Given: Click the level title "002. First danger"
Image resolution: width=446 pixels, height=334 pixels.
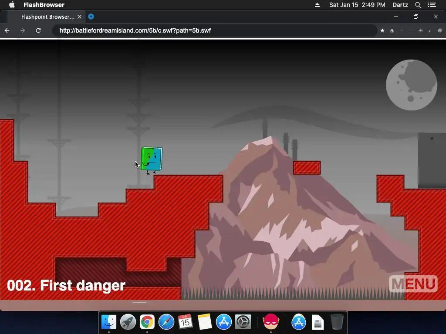Looking at the screenshot, I should click(x=66, y=285).
